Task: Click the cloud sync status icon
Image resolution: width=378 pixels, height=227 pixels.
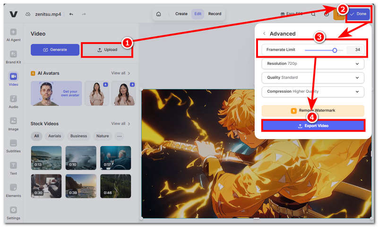Action: click(28, 14)
